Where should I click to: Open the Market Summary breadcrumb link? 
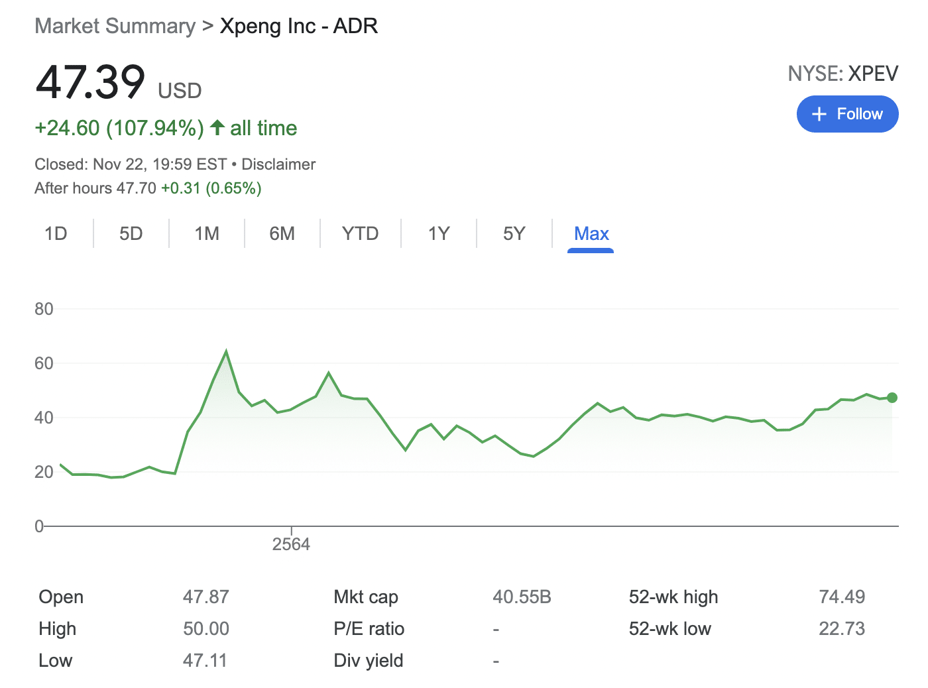tap(115, 26)
